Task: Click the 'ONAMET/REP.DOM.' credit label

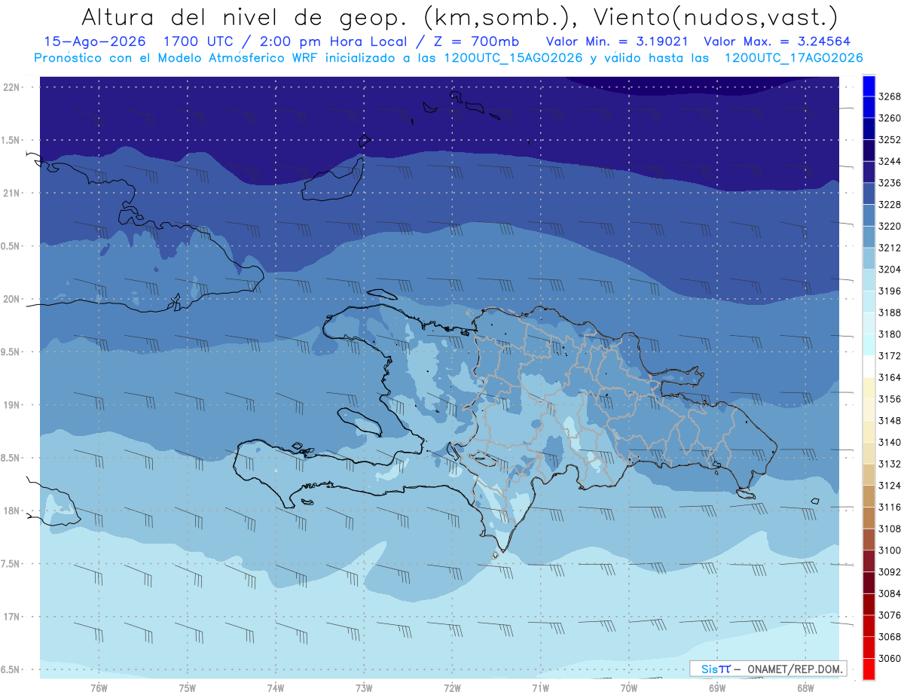Action: point(794,669)
